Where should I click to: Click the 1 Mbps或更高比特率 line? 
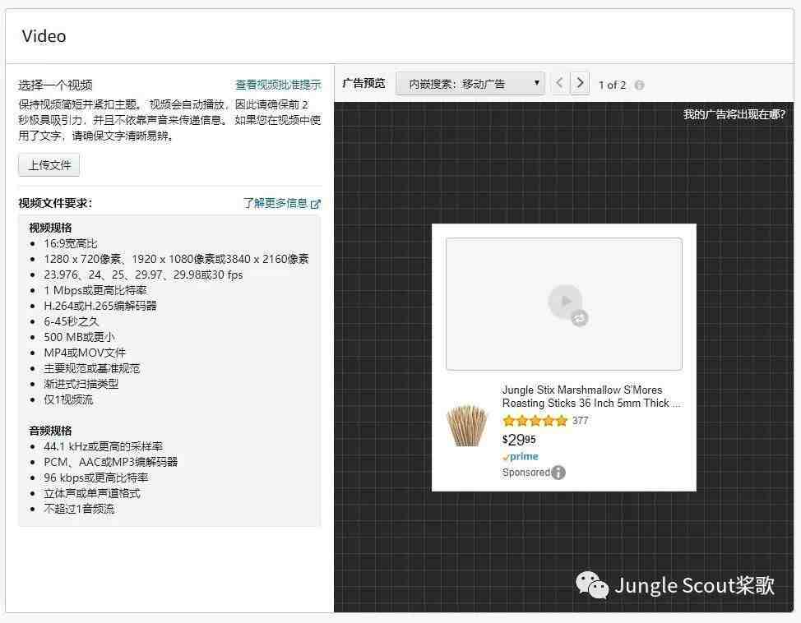click(x=95, y=291)
